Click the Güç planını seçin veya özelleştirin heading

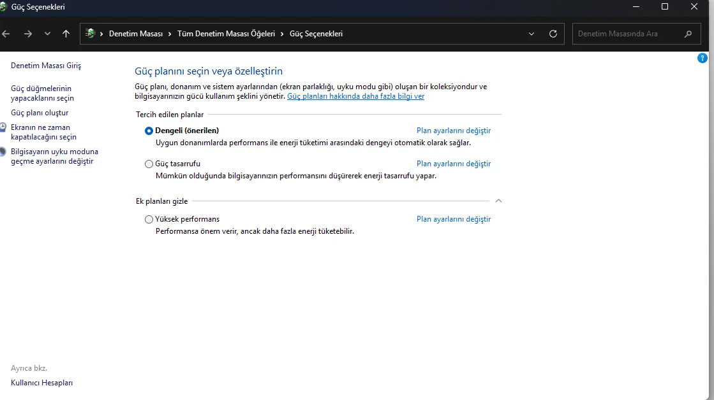[x=209, y=71]
